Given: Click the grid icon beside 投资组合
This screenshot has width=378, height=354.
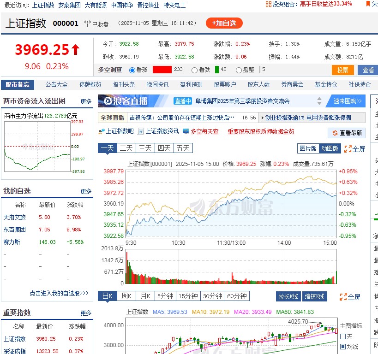Looking at the screenshot, I should tap(269, 5).
